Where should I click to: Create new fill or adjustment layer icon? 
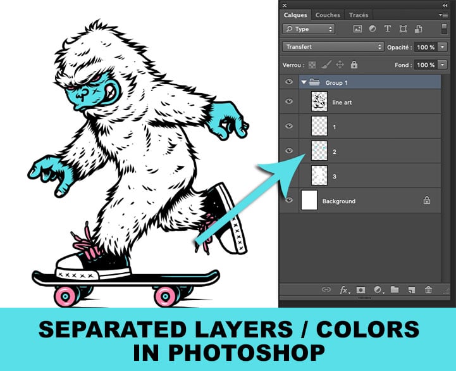coord(378,290)
